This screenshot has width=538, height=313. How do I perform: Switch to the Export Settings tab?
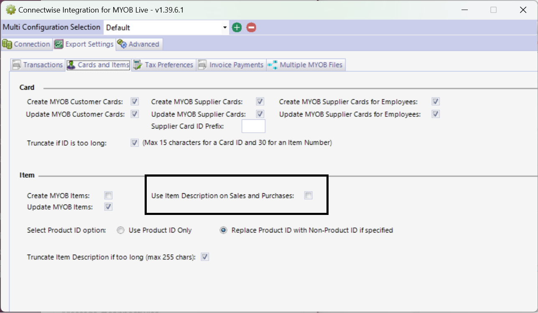pyautogui.click(x=84, y=44)
